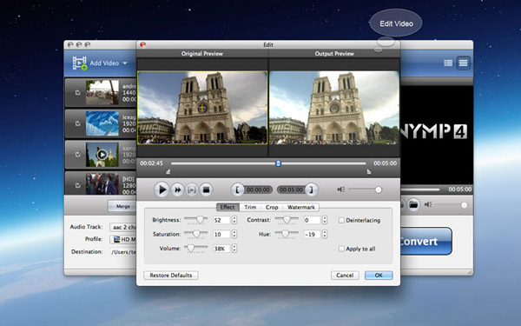This screenshot has height=326, width=521.
Task: Check the Apply to all option
Action: 341,249
